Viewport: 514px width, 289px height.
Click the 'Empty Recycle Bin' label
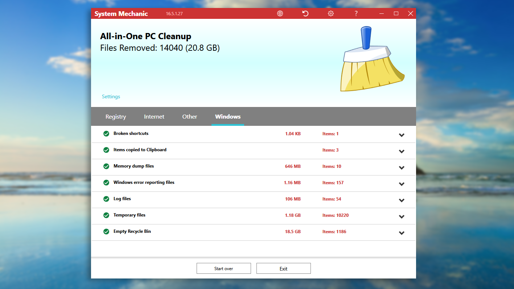coord(132,231)
